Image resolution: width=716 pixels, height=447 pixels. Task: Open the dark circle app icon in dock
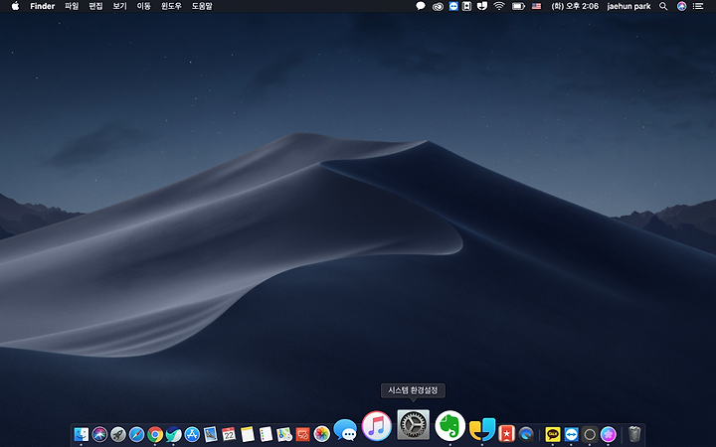590,434
